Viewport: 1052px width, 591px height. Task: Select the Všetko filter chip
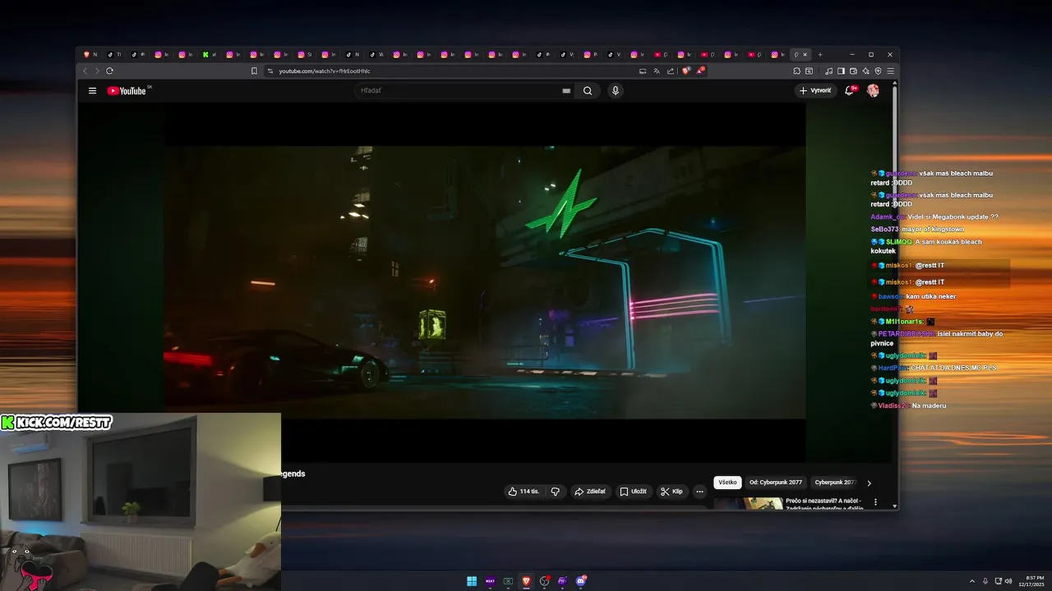click(727, 483)
